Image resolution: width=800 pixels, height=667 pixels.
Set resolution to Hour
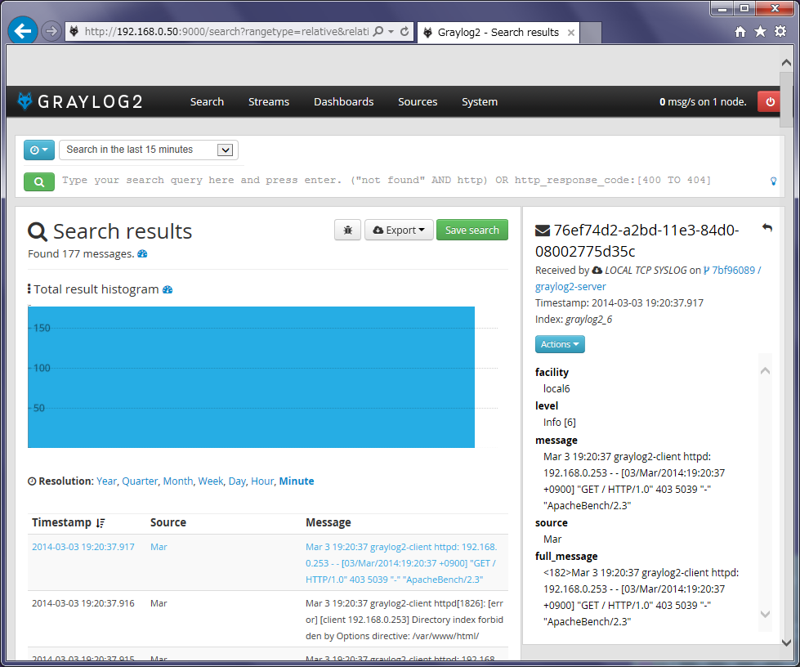[x=263, y=481]
